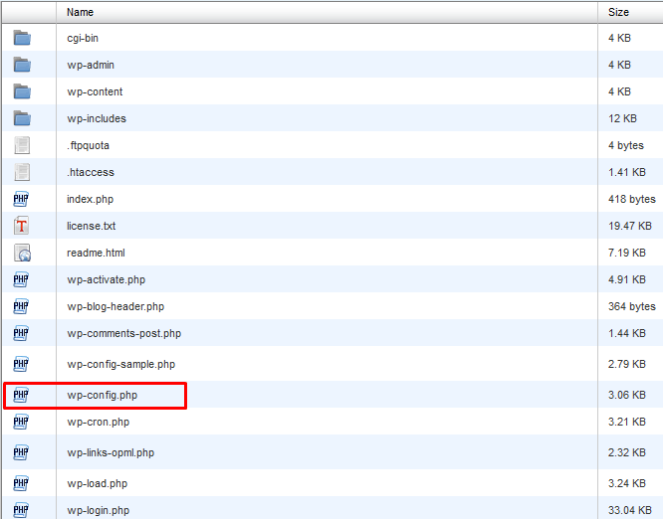
Task: Select the wp-admin folder name
Action: point(91,65)
